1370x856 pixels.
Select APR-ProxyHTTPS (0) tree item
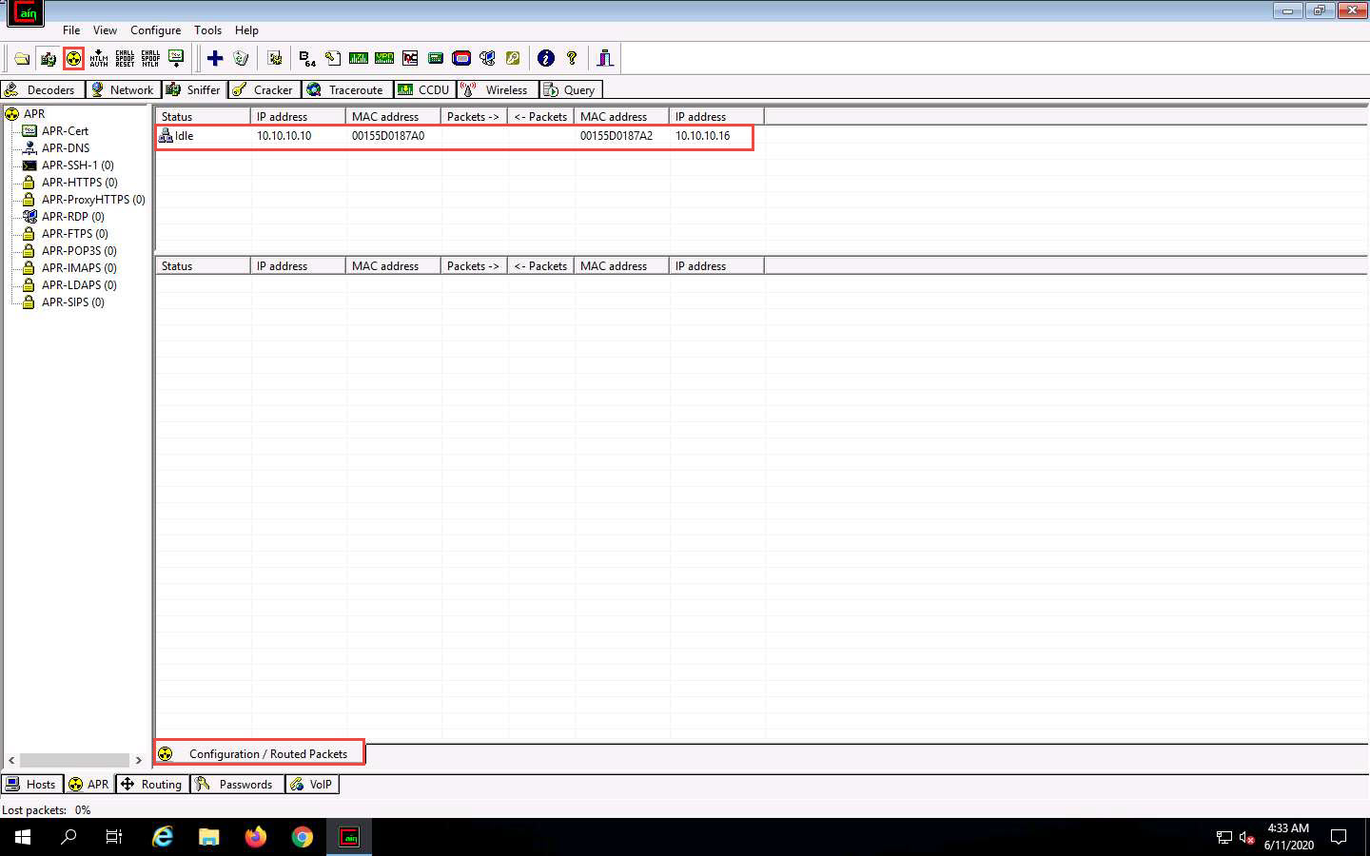(93, 199)
